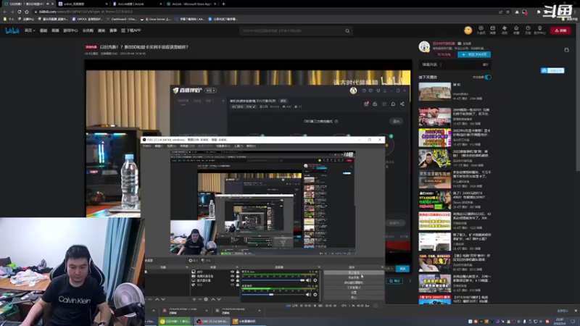
Task: Open OBS audio mixer dock header menu
Action: coord(319,267)
